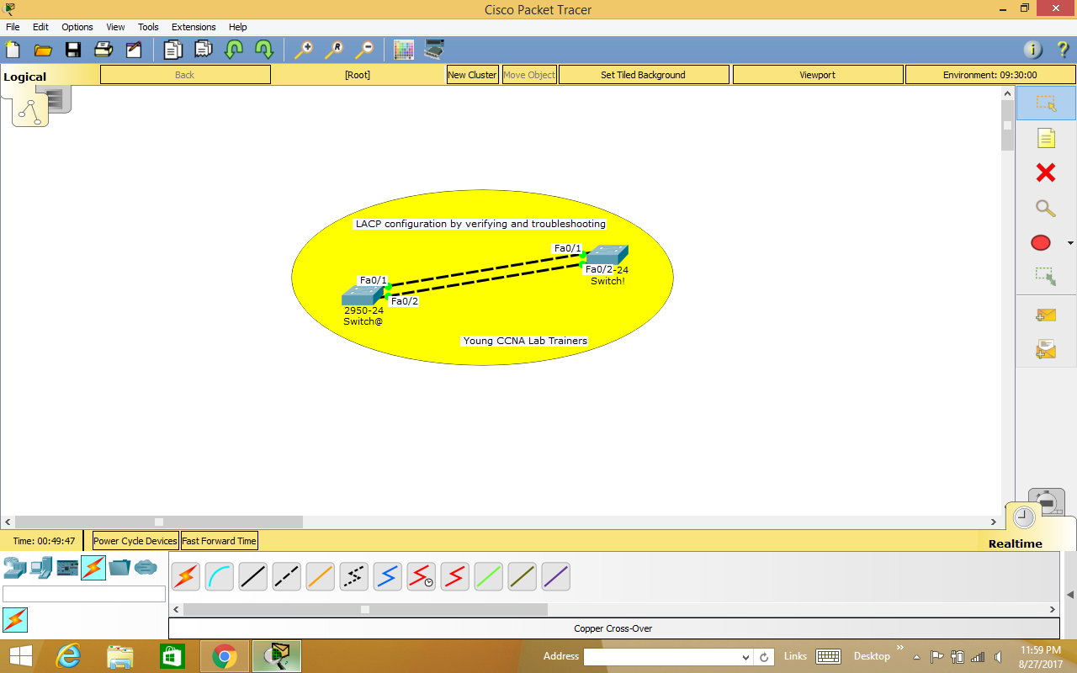Redo the last action

coord(263,50)
